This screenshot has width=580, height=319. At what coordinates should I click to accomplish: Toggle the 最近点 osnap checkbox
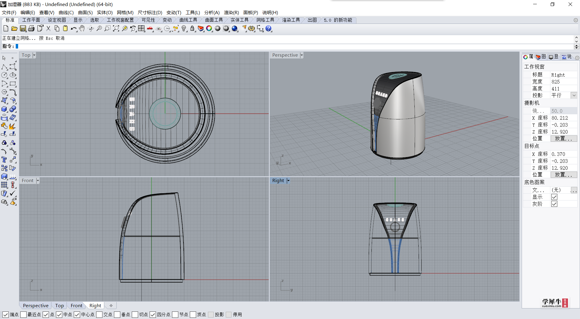tap(23, 314)
